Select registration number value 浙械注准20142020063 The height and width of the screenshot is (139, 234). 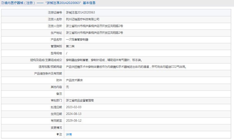click(81, 13)
